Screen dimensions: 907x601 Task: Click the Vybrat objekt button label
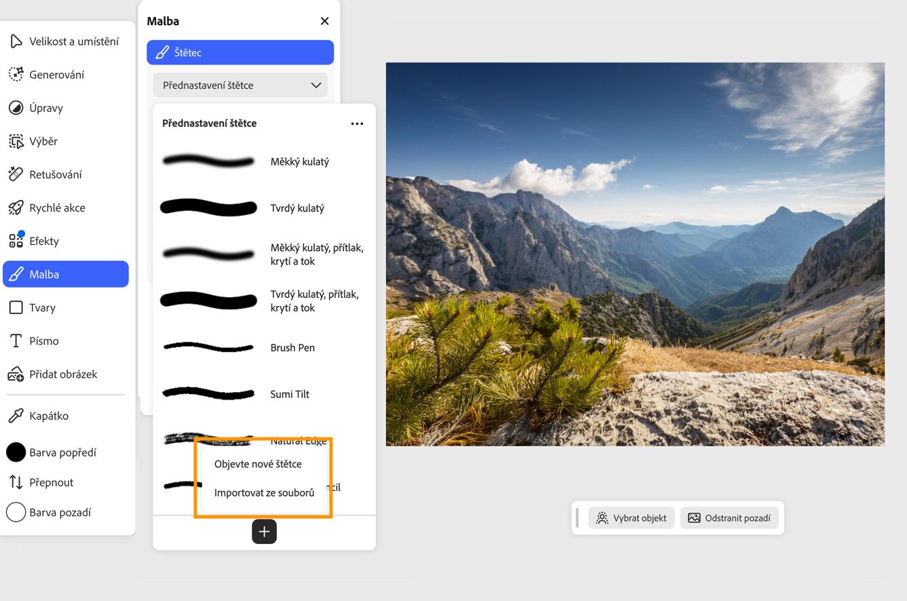640,518
